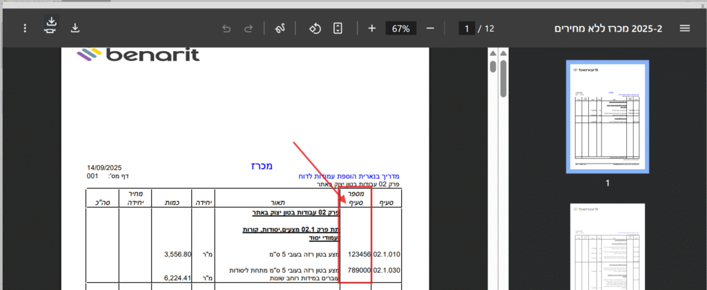Open the three-dot more actions menu
Image resolution: width=707 pixels, height=290 pixels.
tap(25, 28)
